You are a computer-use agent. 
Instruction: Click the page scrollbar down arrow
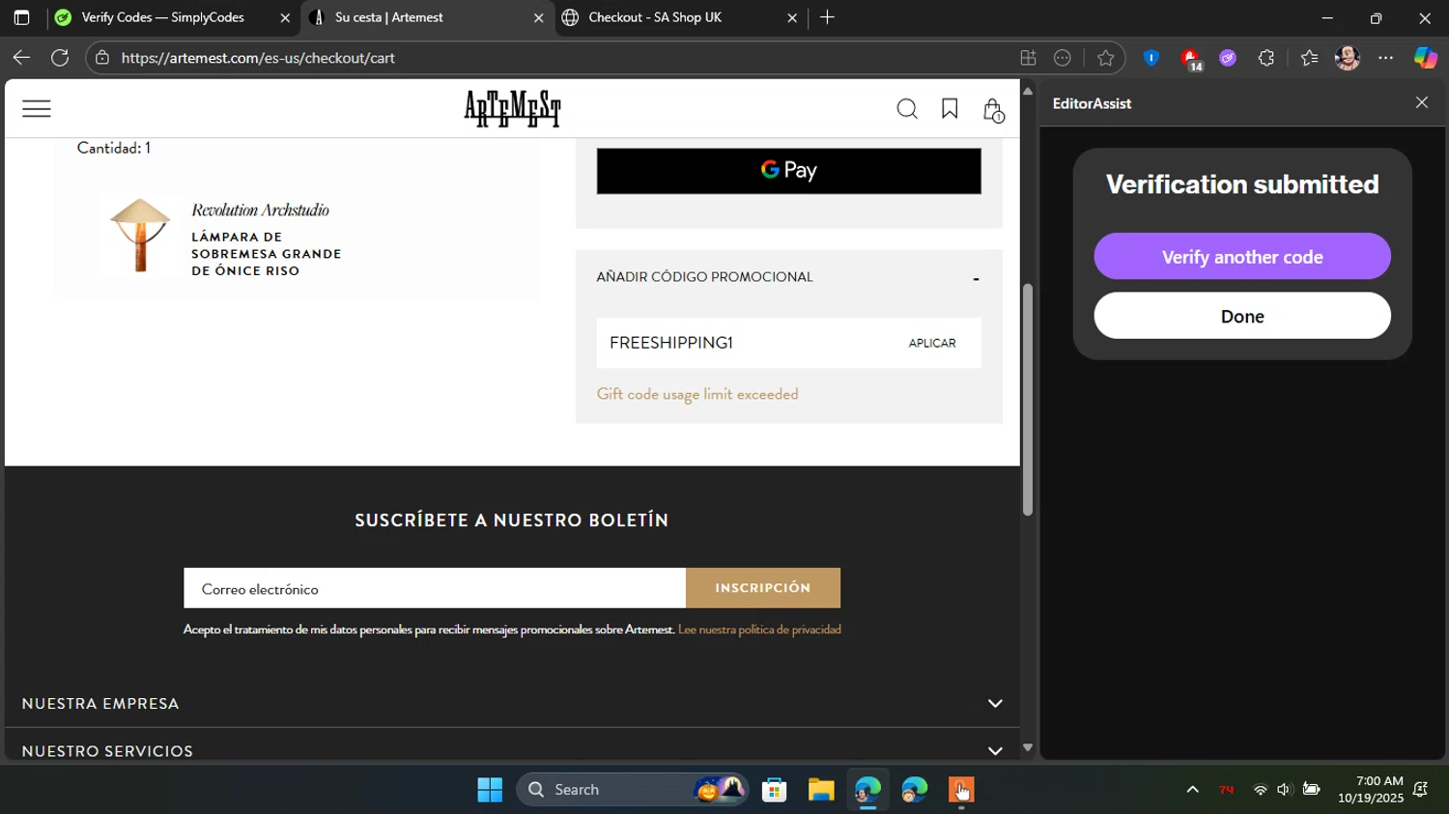coord(1028,748)
